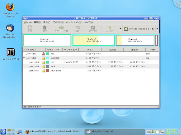Click the フラグ column header
The height and width of the screenshot is (135, 181).
tap(152, 50)
